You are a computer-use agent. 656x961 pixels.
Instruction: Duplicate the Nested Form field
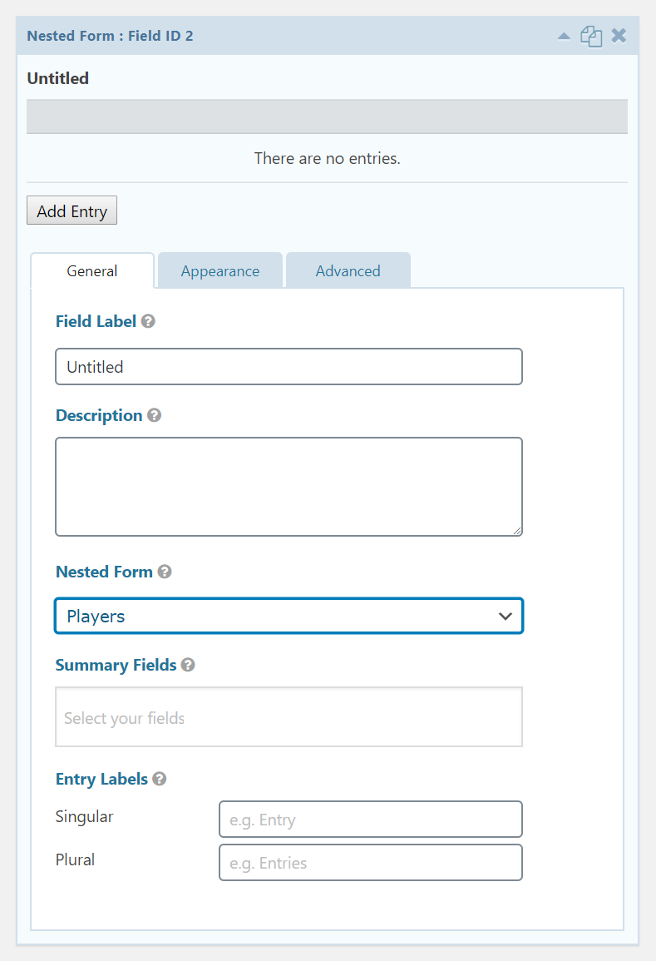click(x=591, y=36)
